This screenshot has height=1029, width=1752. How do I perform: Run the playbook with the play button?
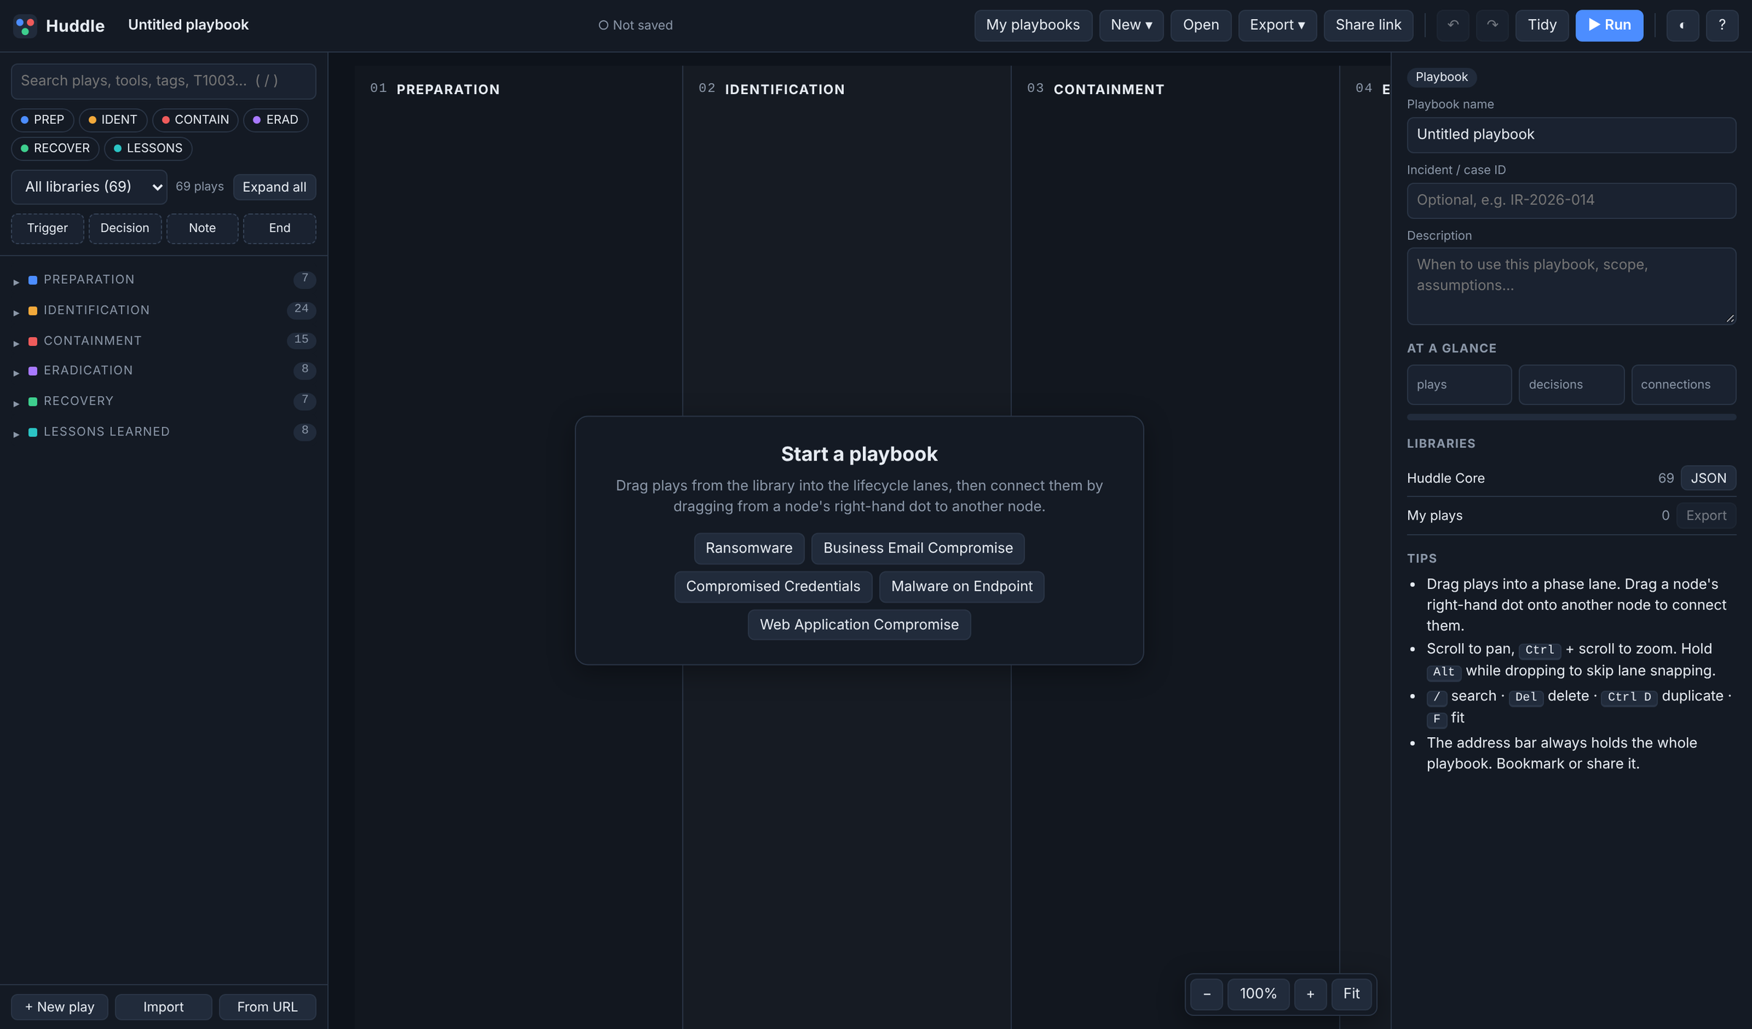pos(1609,25)
